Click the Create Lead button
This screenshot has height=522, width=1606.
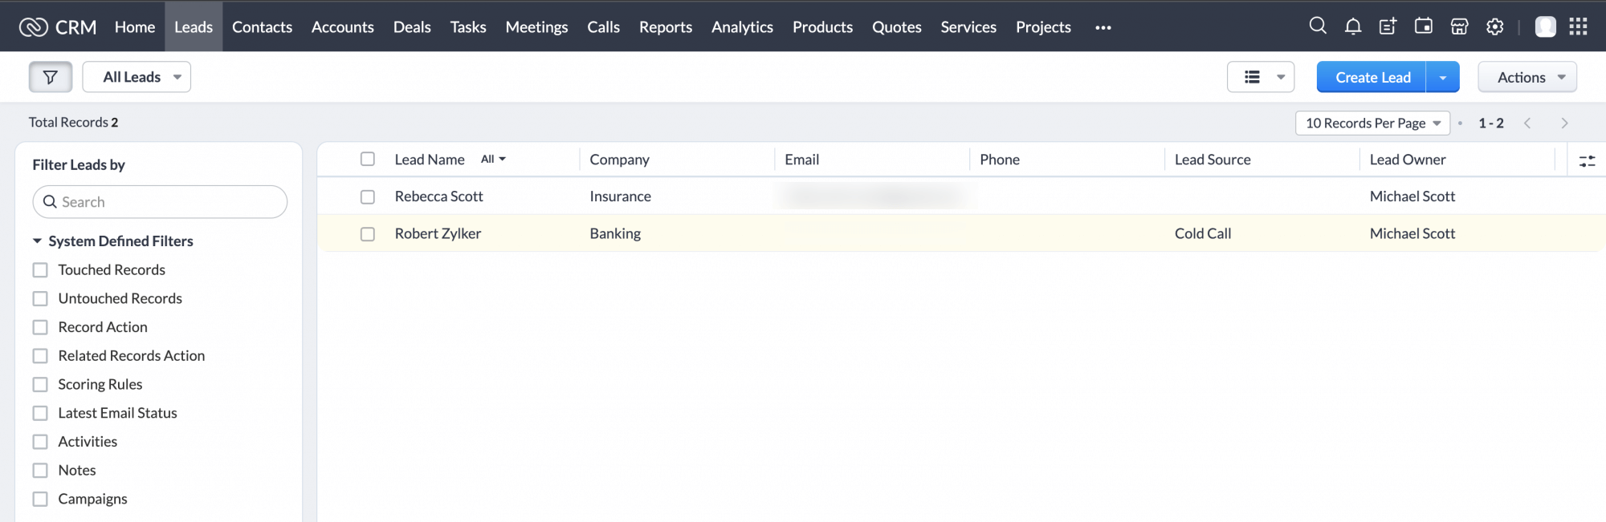1372,77
